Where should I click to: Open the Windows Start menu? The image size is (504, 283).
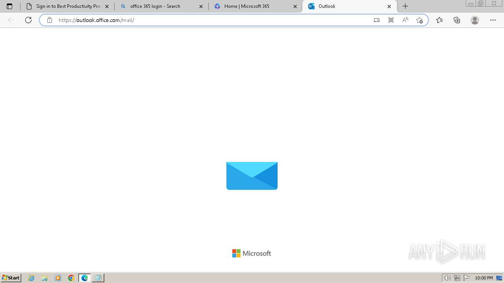tap(11, 278)
